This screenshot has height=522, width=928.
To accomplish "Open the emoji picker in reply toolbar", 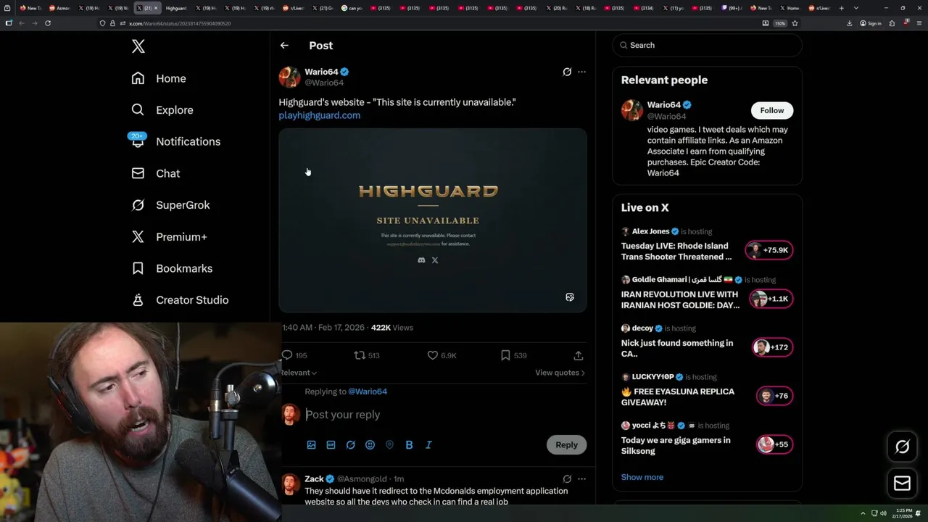I will pyautogui.click(x=370, y=444).
